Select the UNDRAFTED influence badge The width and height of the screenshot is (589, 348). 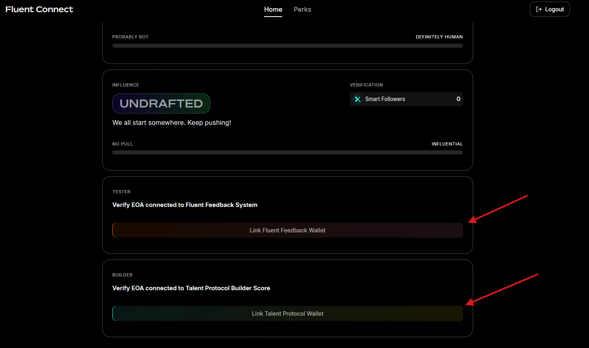pos(161,103)
